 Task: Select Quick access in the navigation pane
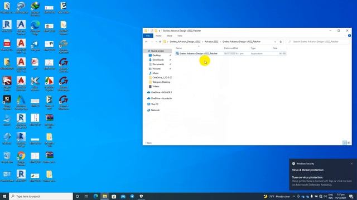pos(157,51)
